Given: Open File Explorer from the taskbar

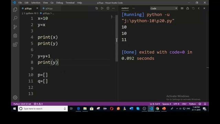Looking at the screenshot, I should pyautogui.click(x=85, y=108).
